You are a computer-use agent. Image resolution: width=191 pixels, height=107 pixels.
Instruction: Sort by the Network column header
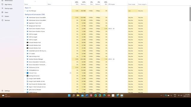(x=97, y=3)
